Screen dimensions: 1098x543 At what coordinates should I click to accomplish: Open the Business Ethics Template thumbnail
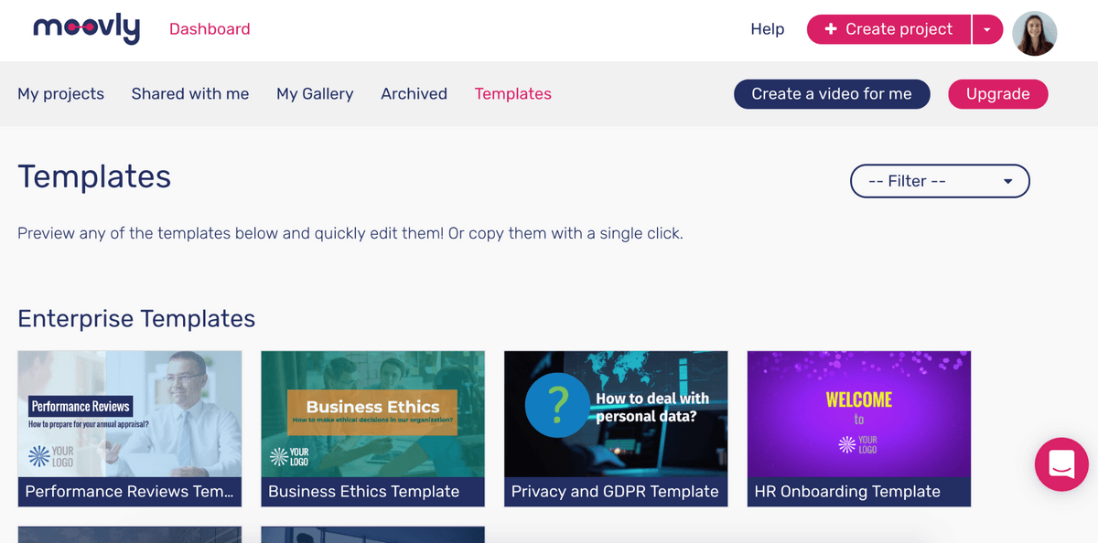[x=372, y=429]
